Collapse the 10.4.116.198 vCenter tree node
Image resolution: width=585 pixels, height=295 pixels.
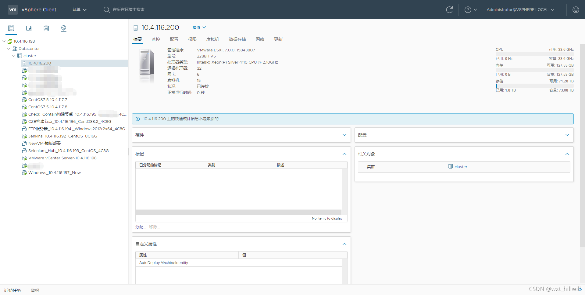pyautogui.click(x=4, y=41)
